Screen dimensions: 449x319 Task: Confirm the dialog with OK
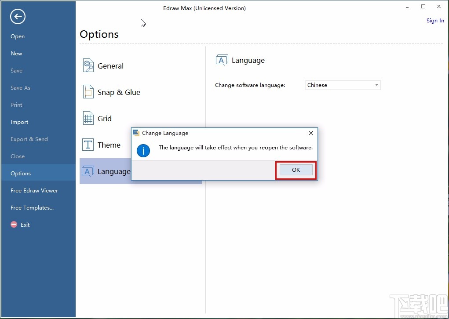click(x=296, y=170)
